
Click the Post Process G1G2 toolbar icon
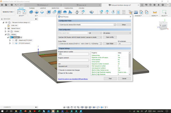tap(118, 12)
